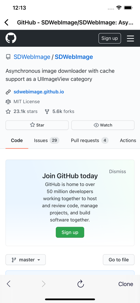Open the hamburger navigation menu
The image size is (140, 303).
pyautogui.click(x=131, y=38)
